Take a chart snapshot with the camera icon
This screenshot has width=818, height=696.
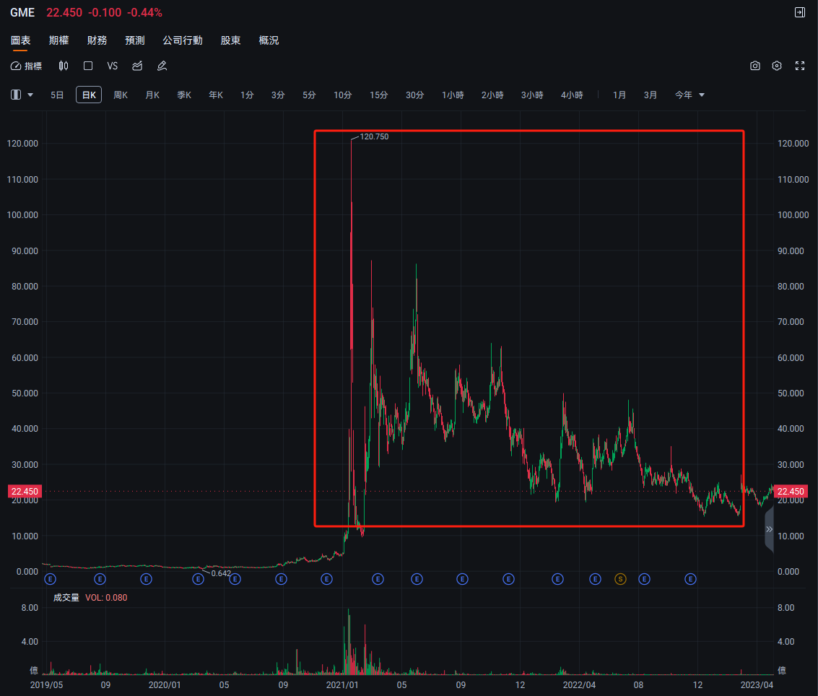tap(755, 66)
